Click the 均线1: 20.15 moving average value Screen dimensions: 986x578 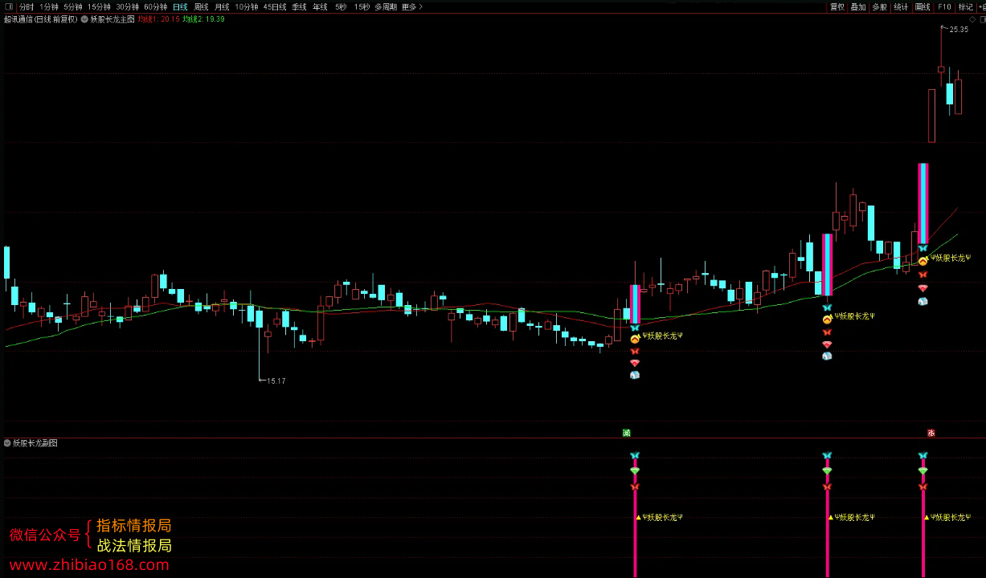tap(158, 18)
